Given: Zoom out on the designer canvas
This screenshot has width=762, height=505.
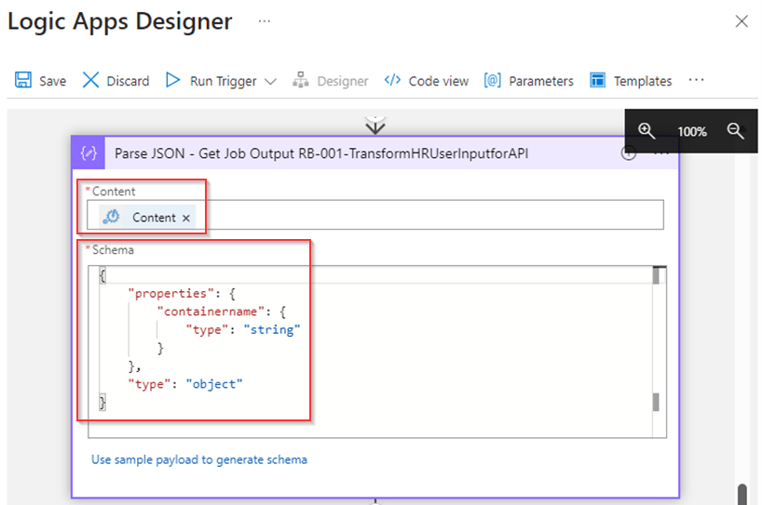Looking at the screenshot, I should coord(735,131).
